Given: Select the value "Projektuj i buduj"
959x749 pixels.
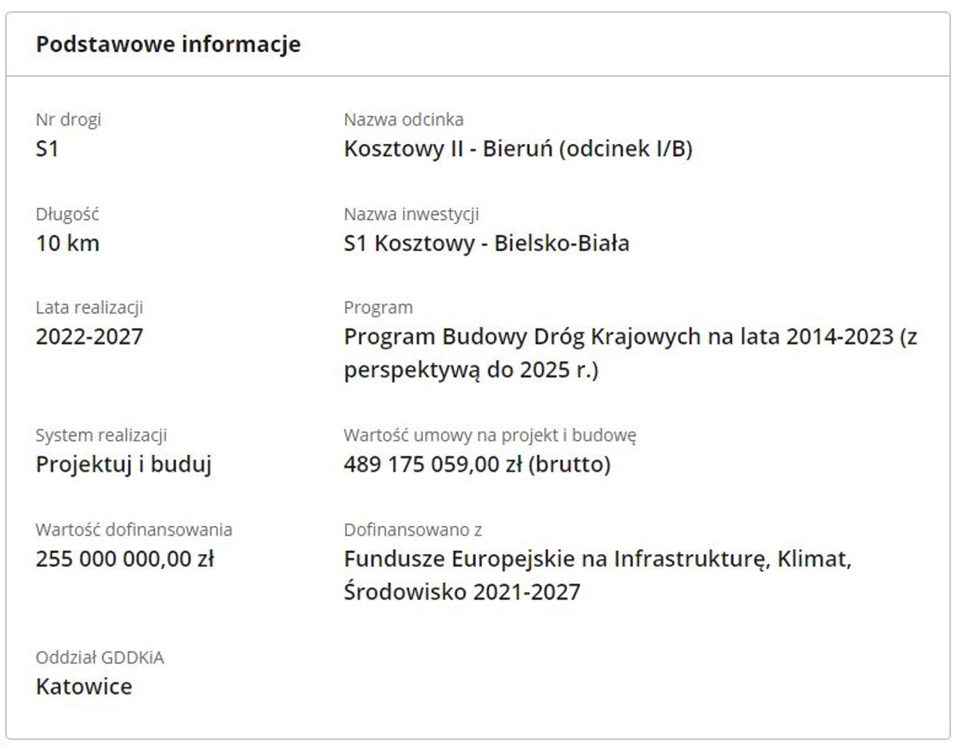Looking at the screenshot, I should pyautogui.click(x=124, y=464).
